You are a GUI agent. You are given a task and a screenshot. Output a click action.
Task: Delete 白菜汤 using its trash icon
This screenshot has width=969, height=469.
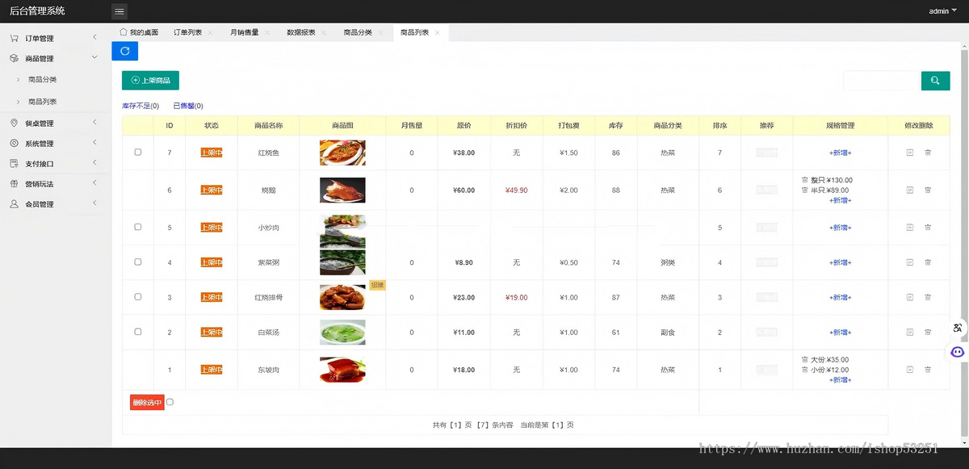point(928,332)
